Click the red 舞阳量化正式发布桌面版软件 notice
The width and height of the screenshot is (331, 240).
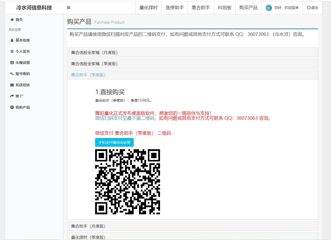click(153, 113)
